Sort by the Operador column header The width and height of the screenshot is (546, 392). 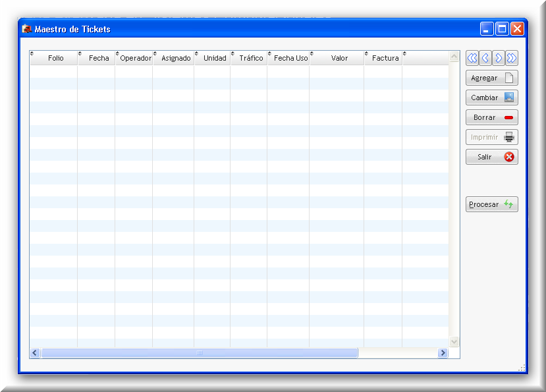point(136,58)
